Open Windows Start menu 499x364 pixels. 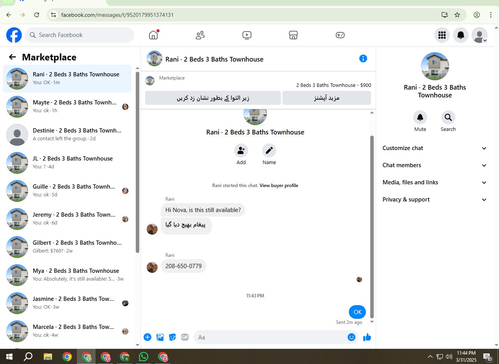point(9,357)
